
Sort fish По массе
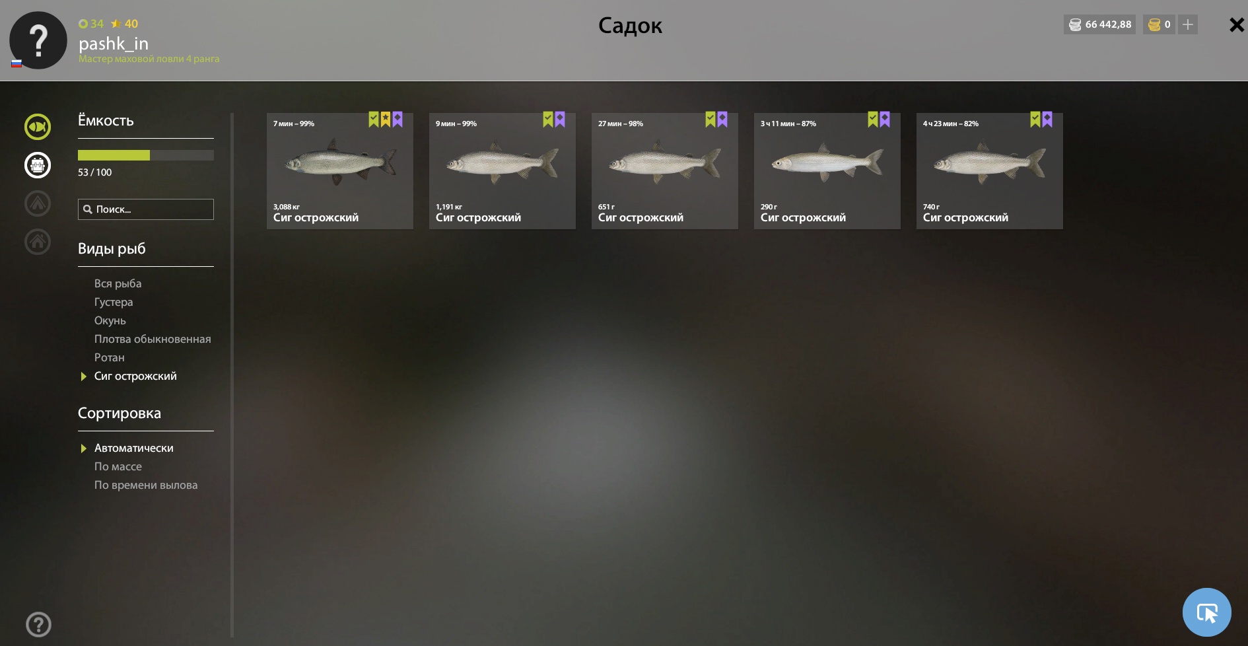[118, 466]
